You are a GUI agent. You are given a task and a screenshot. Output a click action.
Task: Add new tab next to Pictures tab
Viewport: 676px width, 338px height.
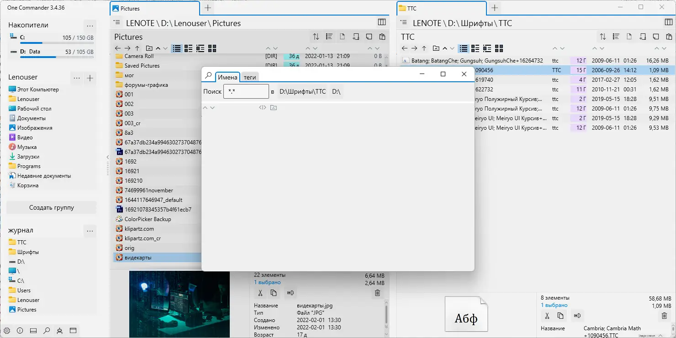[x=208, y=8]
